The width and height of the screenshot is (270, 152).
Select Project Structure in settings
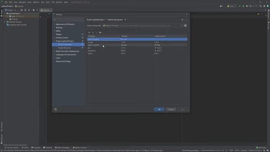(x=64, y=48)
